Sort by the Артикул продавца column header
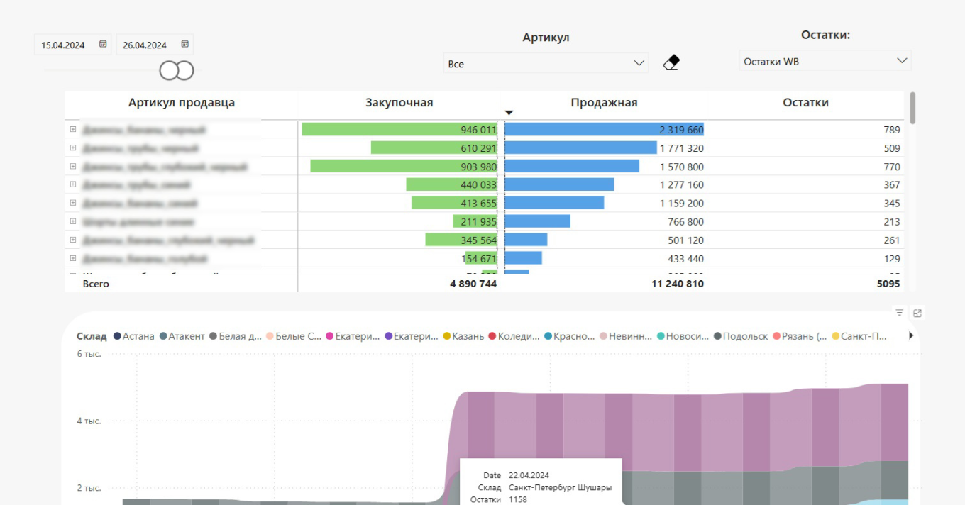This screenshot has width=965, height=505. pos(181,103)
